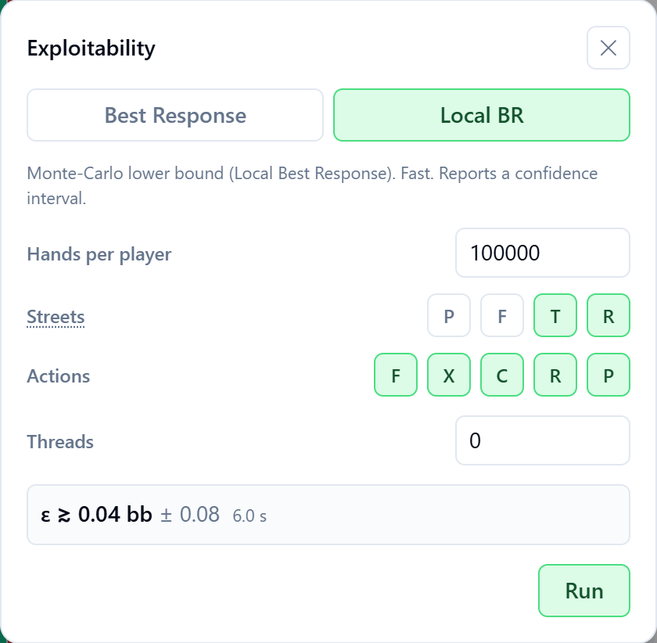
Task: Click into the Threads input field
Action: tap(543, 440)
